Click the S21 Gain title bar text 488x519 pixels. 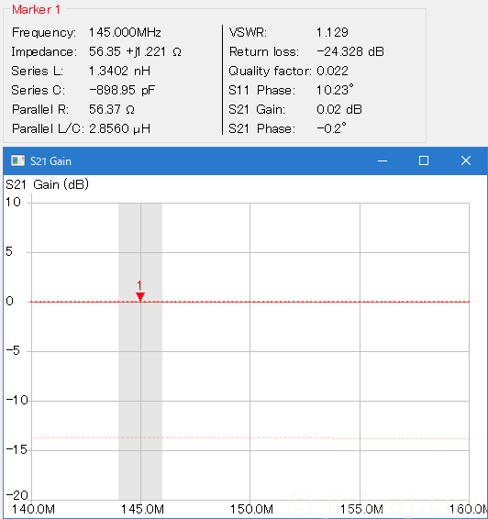[x=50, y=161]
